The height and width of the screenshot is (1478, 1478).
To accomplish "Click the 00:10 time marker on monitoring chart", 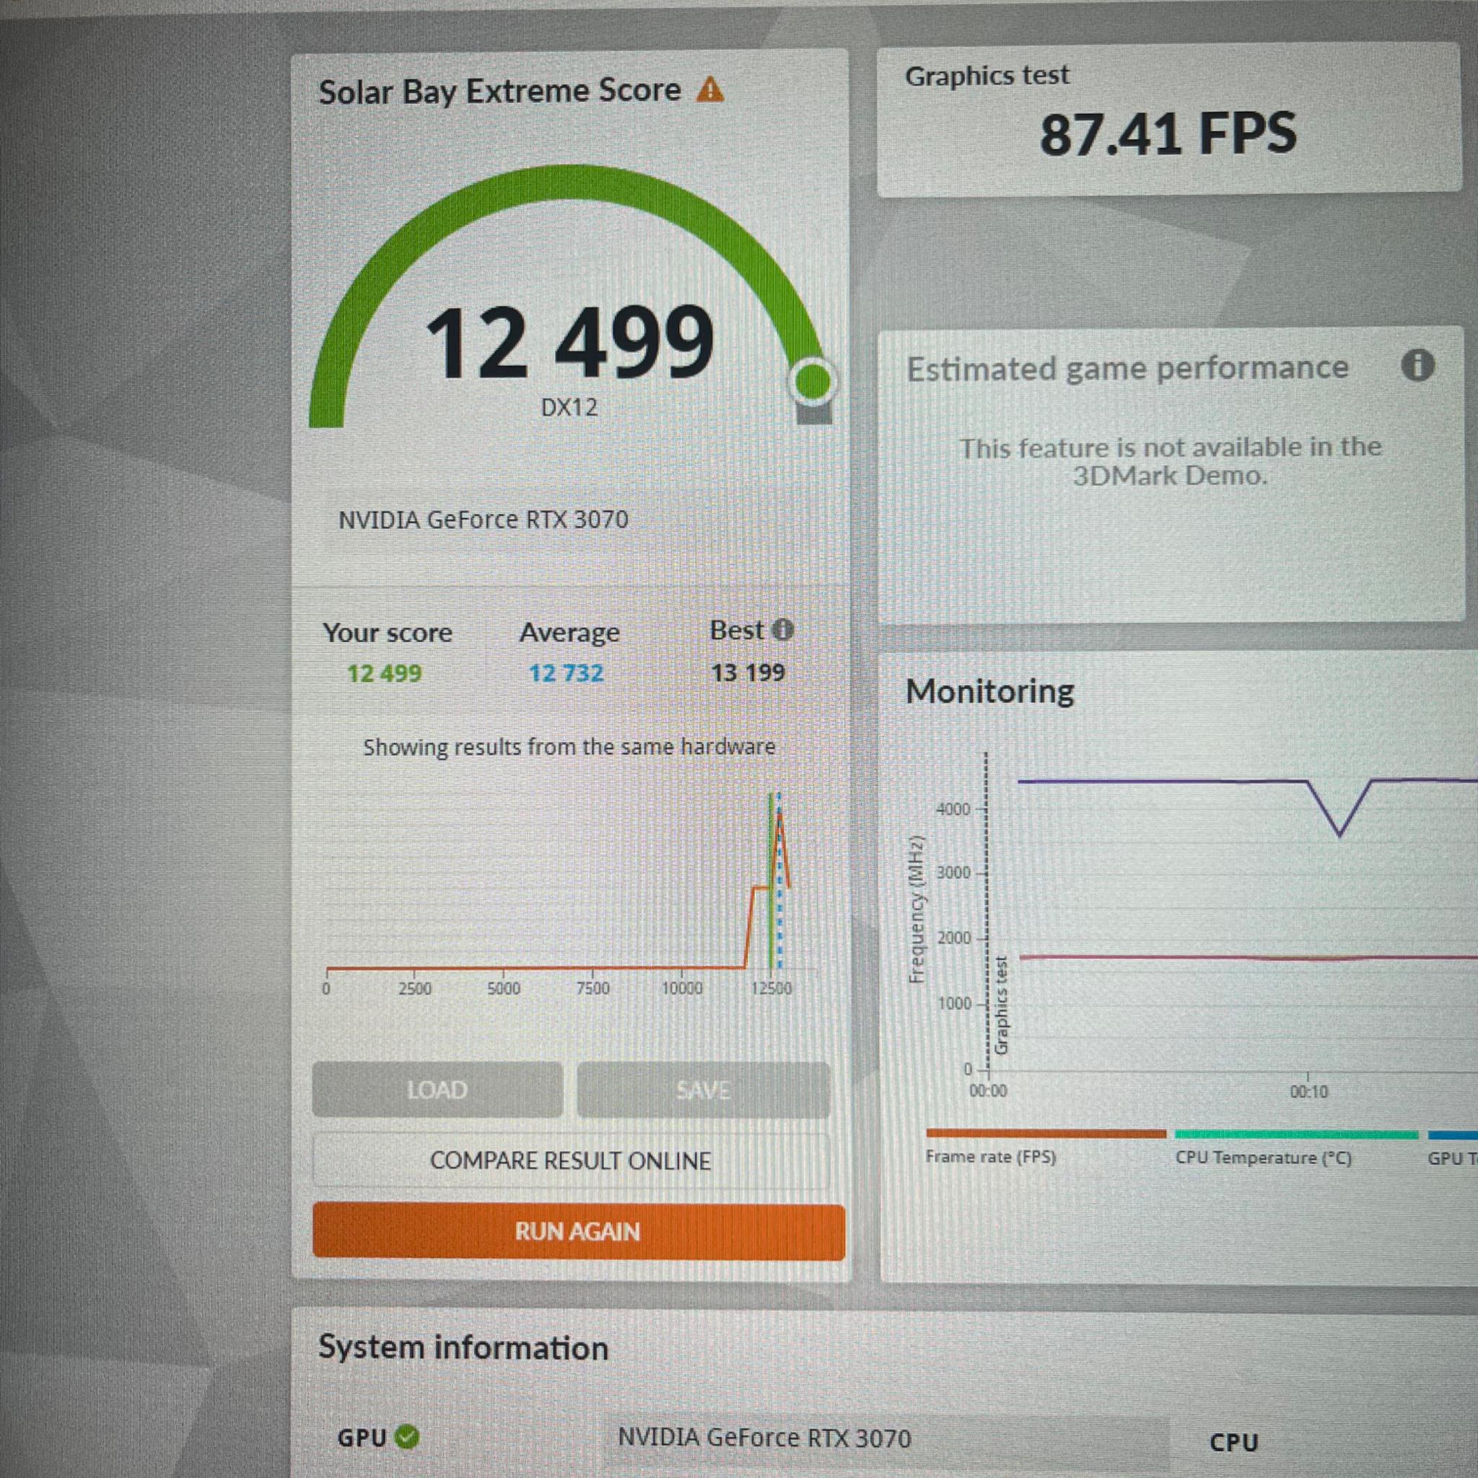I will click(1308, 1091).
